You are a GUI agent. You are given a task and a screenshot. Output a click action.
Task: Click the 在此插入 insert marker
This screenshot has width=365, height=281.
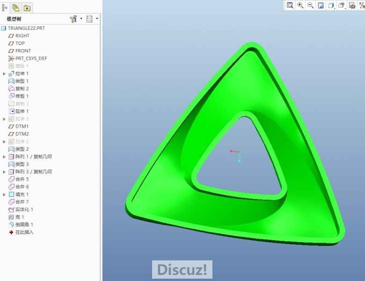(24, 232)
